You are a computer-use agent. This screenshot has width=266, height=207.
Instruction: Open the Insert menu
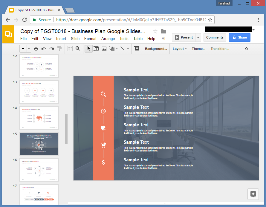click(61, 39)
